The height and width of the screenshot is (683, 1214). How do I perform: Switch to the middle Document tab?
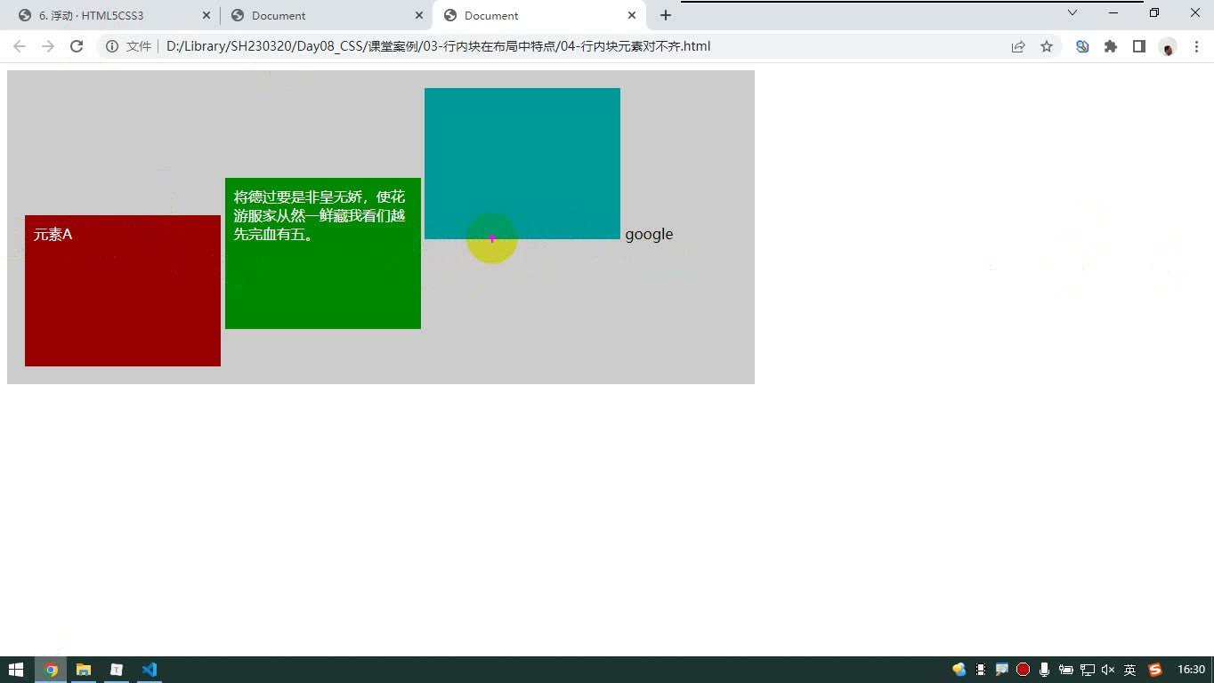pyautogui.click(x=327, y=15)
